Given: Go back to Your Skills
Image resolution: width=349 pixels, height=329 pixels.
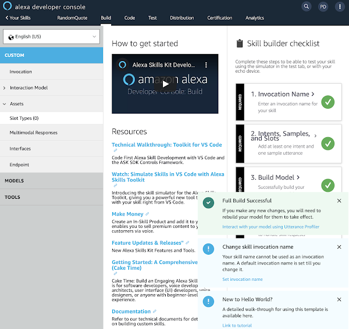Looking at the screenshot, I should (18, 18).
